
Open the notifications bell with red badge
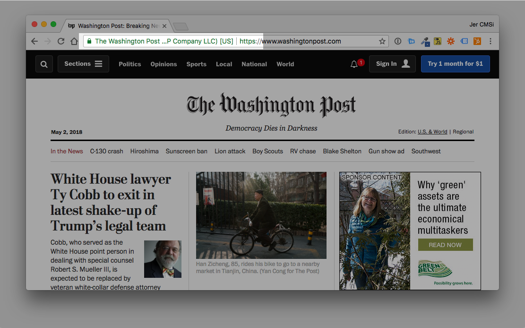click(357, 63)
